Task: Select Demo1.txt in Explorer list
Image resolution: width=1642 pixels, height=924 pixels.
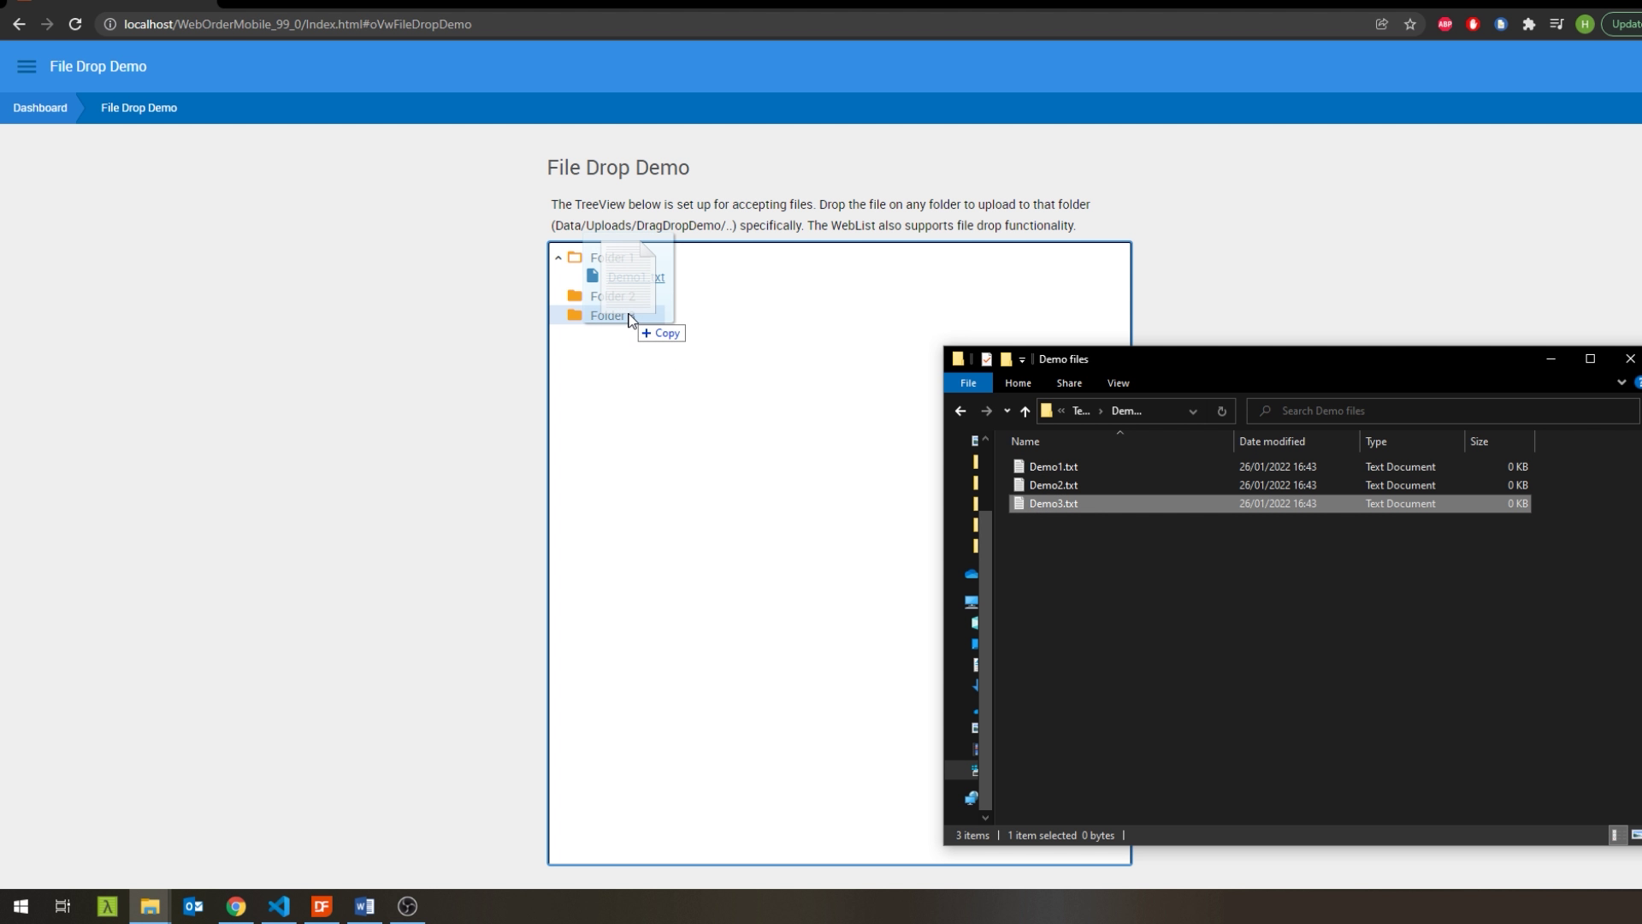Action: coord(1270,467)
